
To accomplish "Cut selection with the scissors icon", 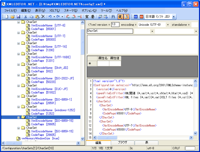I will click(25, 17).
